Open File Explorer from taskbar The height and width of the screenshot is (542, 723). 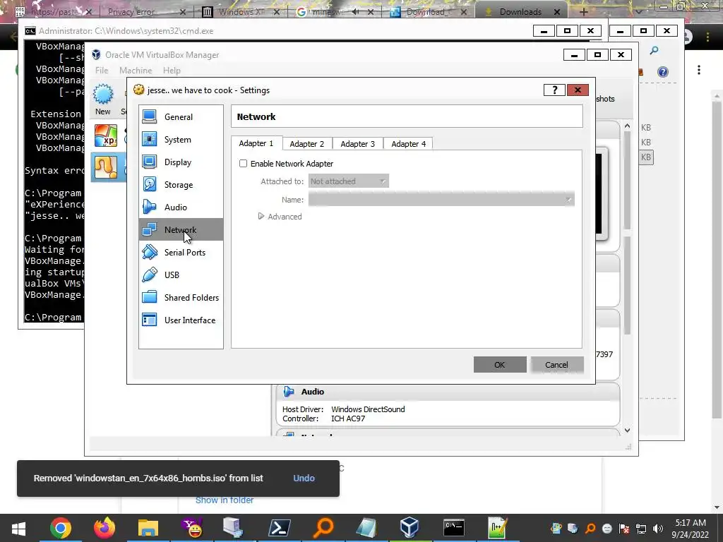pos(148,528)
